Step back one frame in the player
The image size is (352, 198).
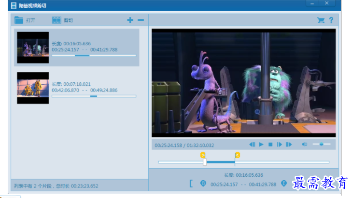point(252,145)
